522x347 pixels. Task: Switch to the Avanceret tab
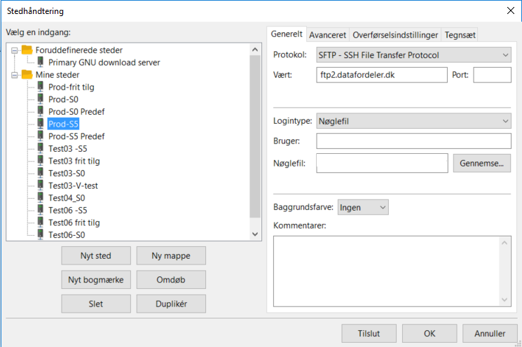pos(327,35)
